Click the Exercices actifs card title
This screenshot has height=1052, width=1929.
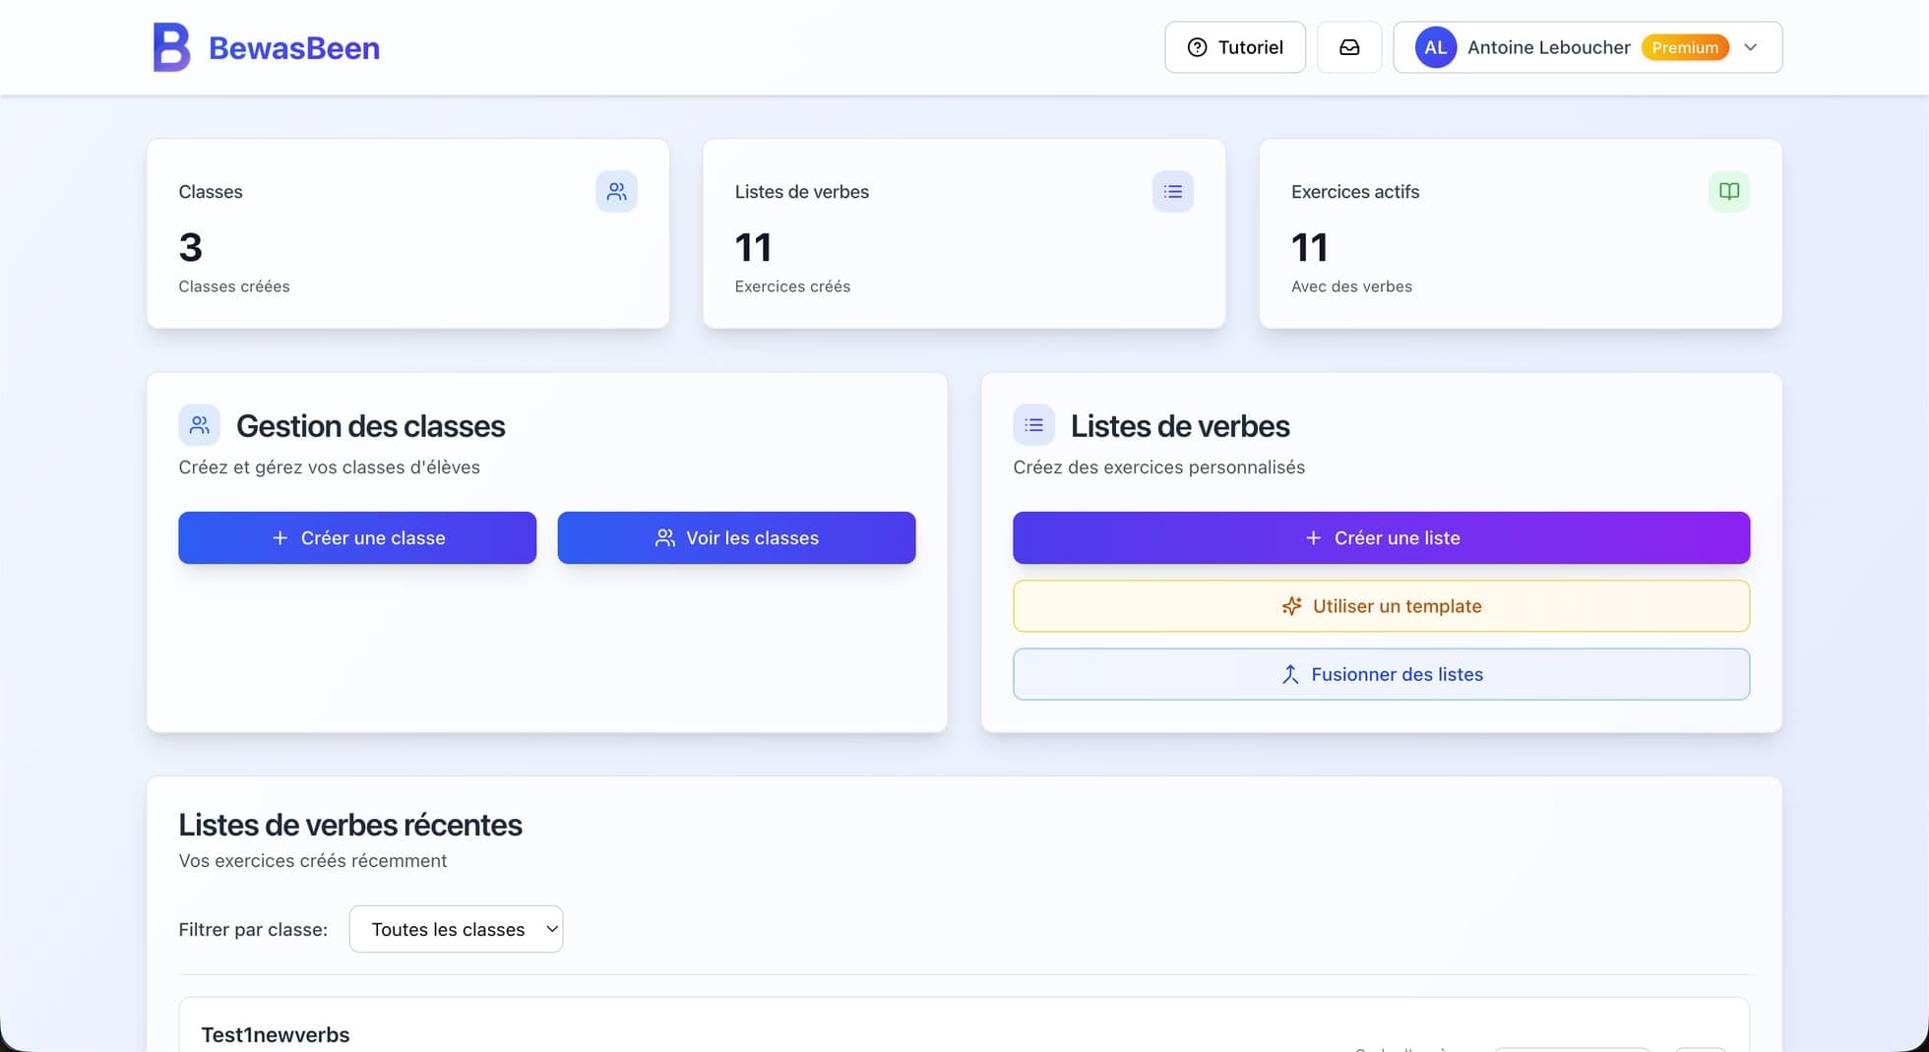point(1355,192)
